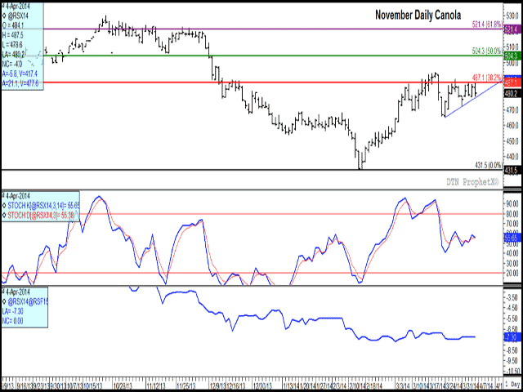Click the 470.0 price axis label
Screen dimensions: 523x392
coord(512,109)
